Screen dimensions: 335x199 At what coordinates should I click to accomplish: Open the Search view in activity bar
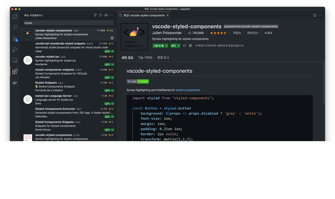coord(15,27)
